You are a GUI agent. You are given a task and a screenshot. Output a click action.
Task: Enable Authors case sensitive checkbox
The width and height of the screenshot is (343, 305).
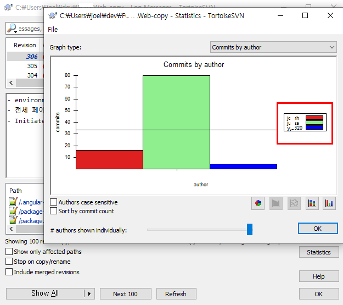(54, 202)
